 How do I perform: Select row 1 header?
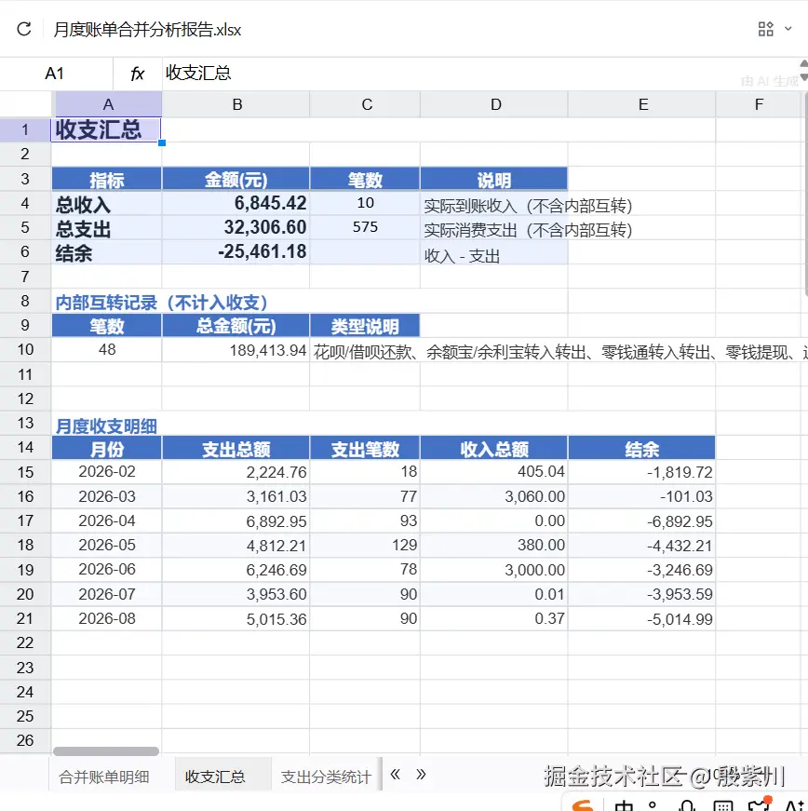[25, 129]
